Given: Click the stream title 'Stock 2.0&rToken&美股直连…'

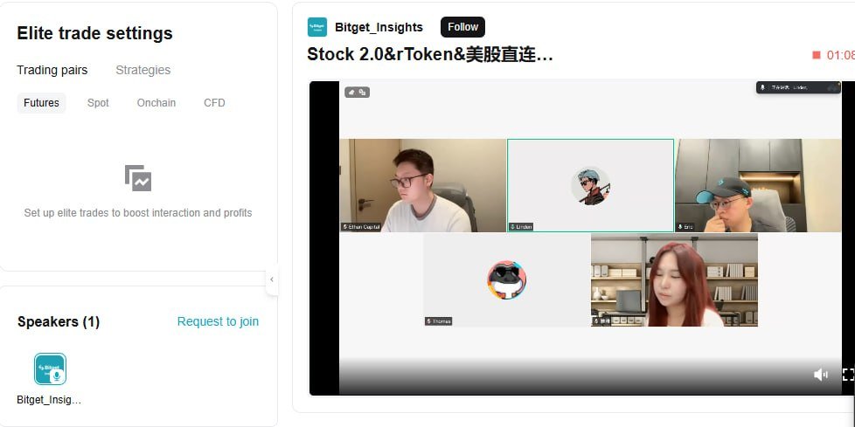Looking at the screenshot, I should pos(430,54).
